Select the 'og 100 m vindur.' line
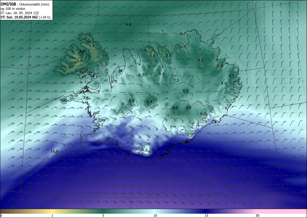Screen dimensions: 307x218 (13, 9)
